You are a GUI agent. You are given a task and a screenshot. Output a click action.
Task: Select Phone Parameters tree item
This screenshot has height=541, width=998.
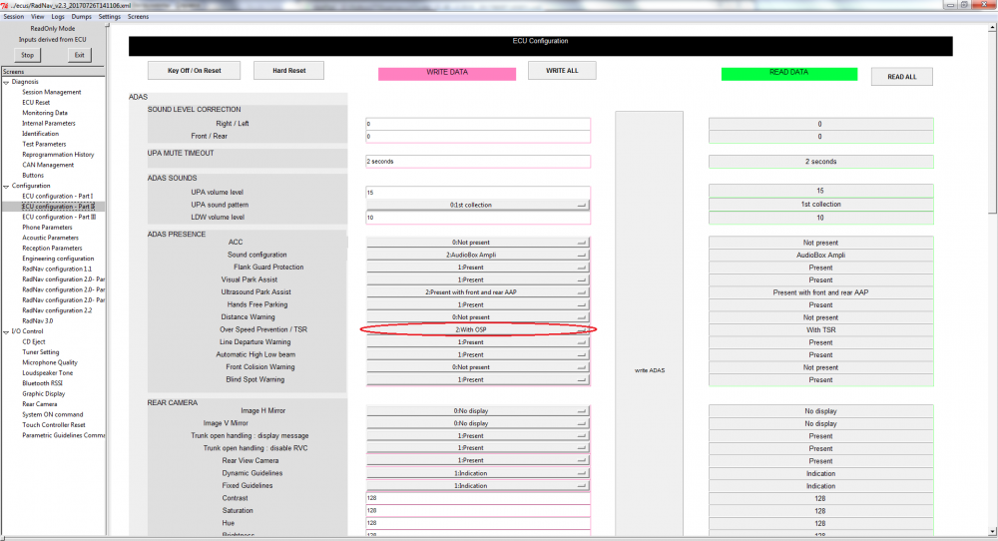[x=47, y=228]
